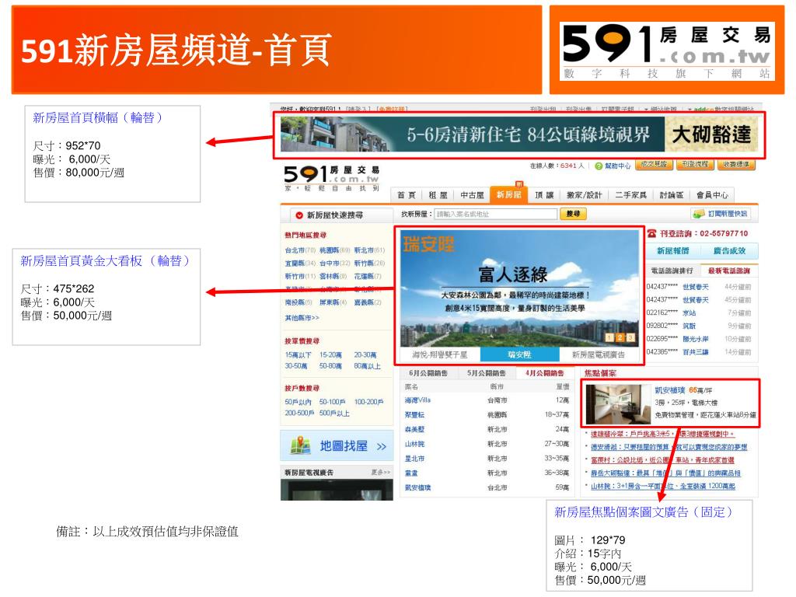Click the 凱安植璞 focus case photo

pos(616,404)
